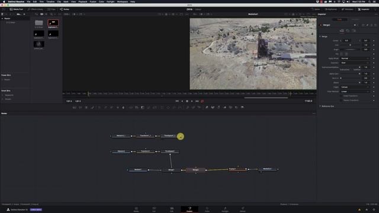The width and height of the screenshot is (379, 213).
Task: Select the bottom-row MediaIn1 node
Action: [x=138, y=170]
